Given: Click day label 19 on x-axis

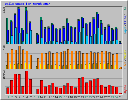Looking at the screenshot, I should tap(75, 97).
